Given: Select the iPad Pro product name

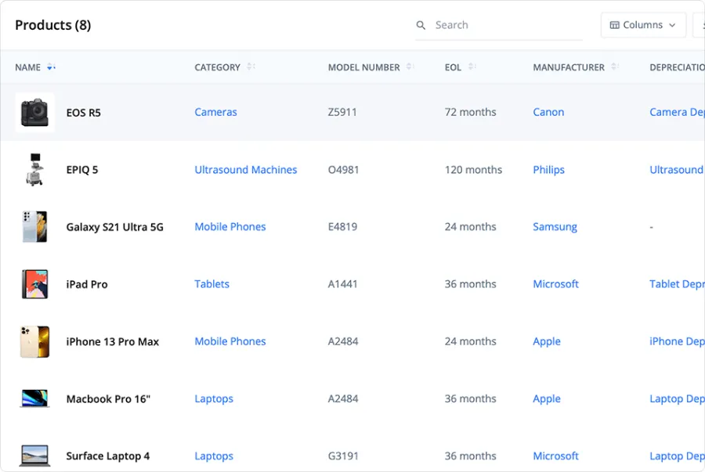Looking at the screenshot, I should (87, 284).
